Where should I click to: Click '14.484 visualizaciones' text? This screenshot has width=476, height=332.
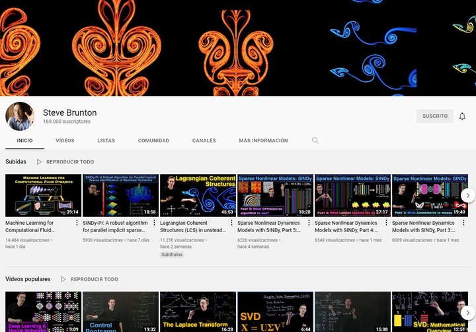(x=27, y=240)
